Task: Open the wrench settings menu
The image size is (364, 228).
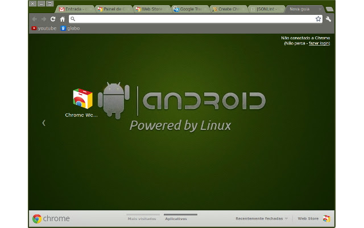Action: (x=328, y=19)
